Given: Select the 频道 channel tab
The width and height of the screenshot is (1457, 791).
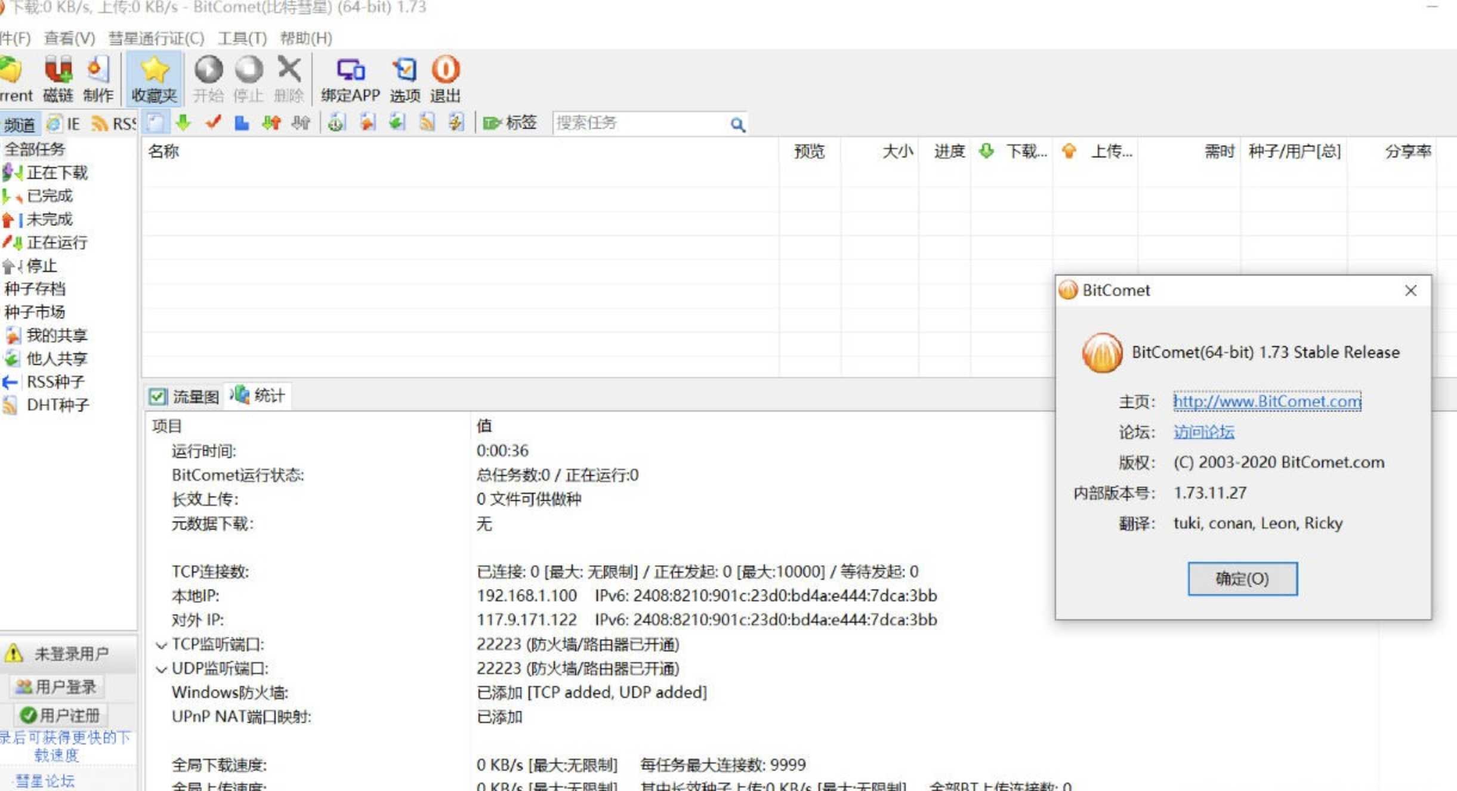Looking at the screenshot, I should coord(20,124).
